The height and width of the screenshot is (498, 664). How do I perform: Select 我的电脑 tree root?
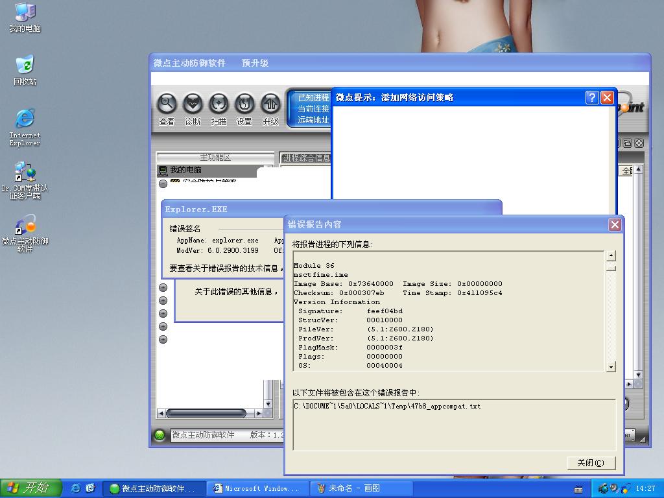click(185, 170)
